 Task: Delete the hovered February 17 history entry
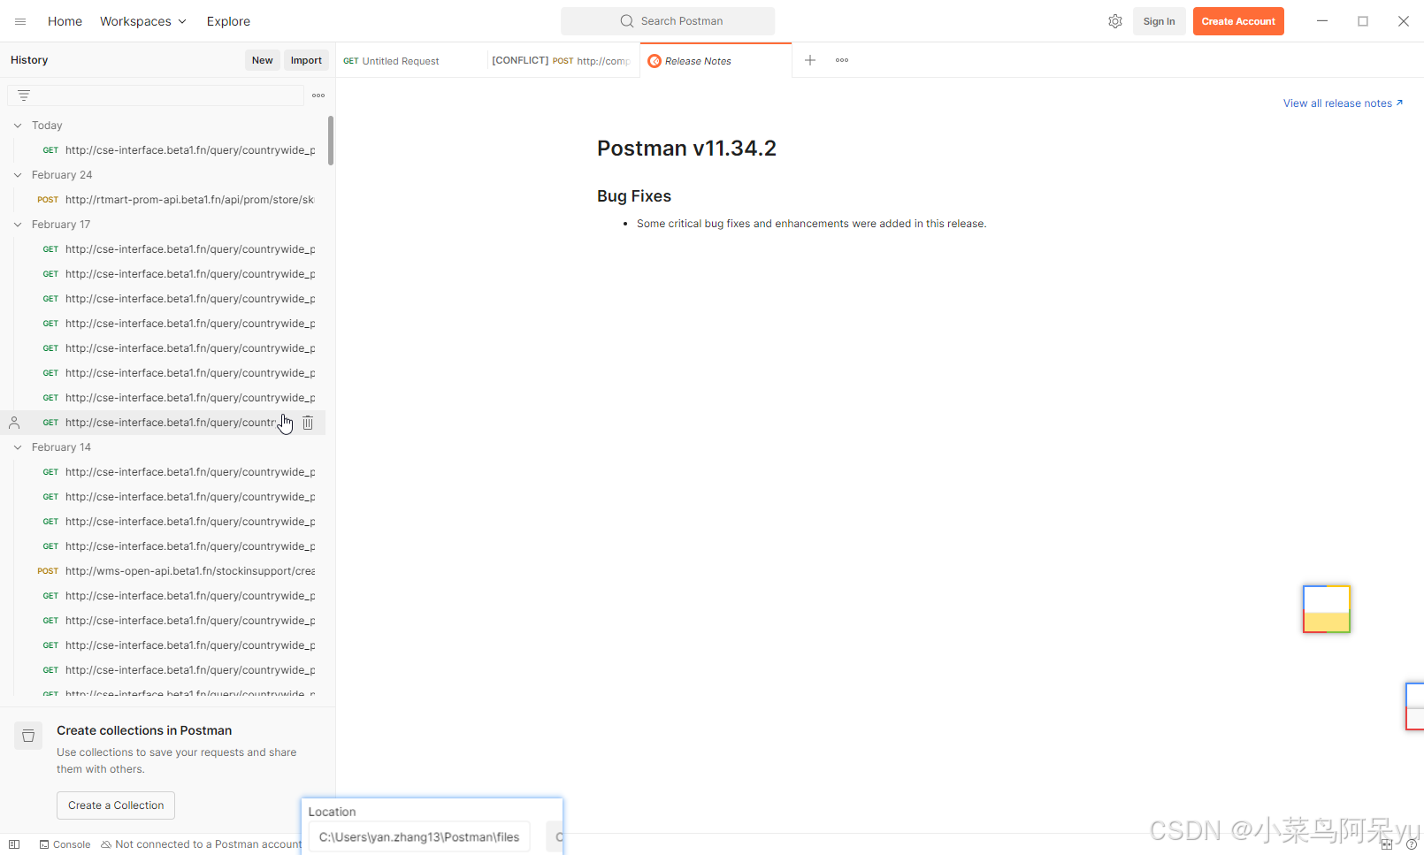pos(308,423)
